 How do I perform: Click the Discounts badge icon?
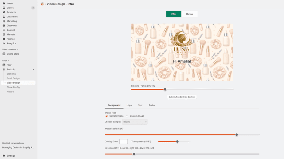tap(4, 26)
